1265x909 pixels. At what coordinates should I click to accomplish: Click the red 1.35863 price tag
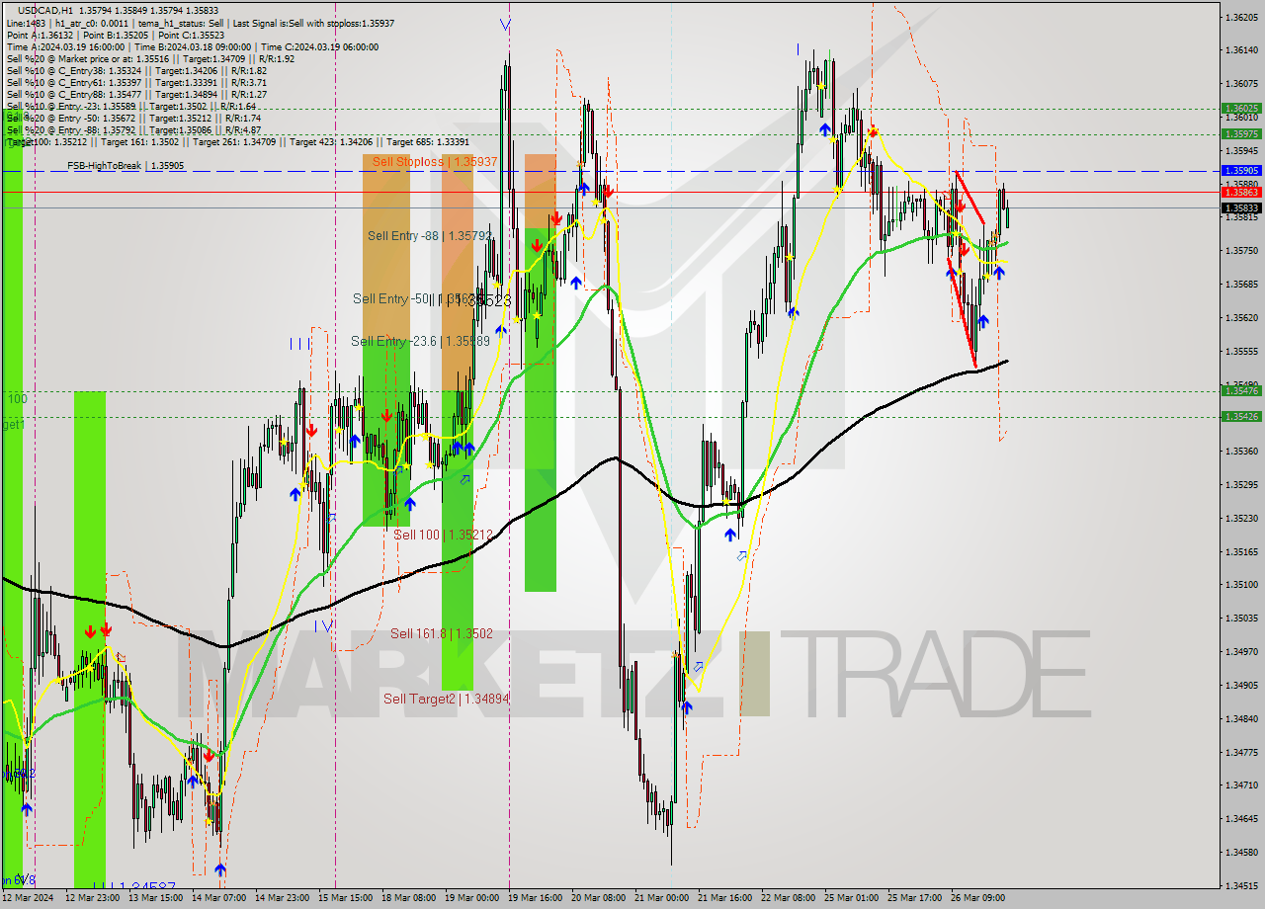click(x=1240, y=192)
